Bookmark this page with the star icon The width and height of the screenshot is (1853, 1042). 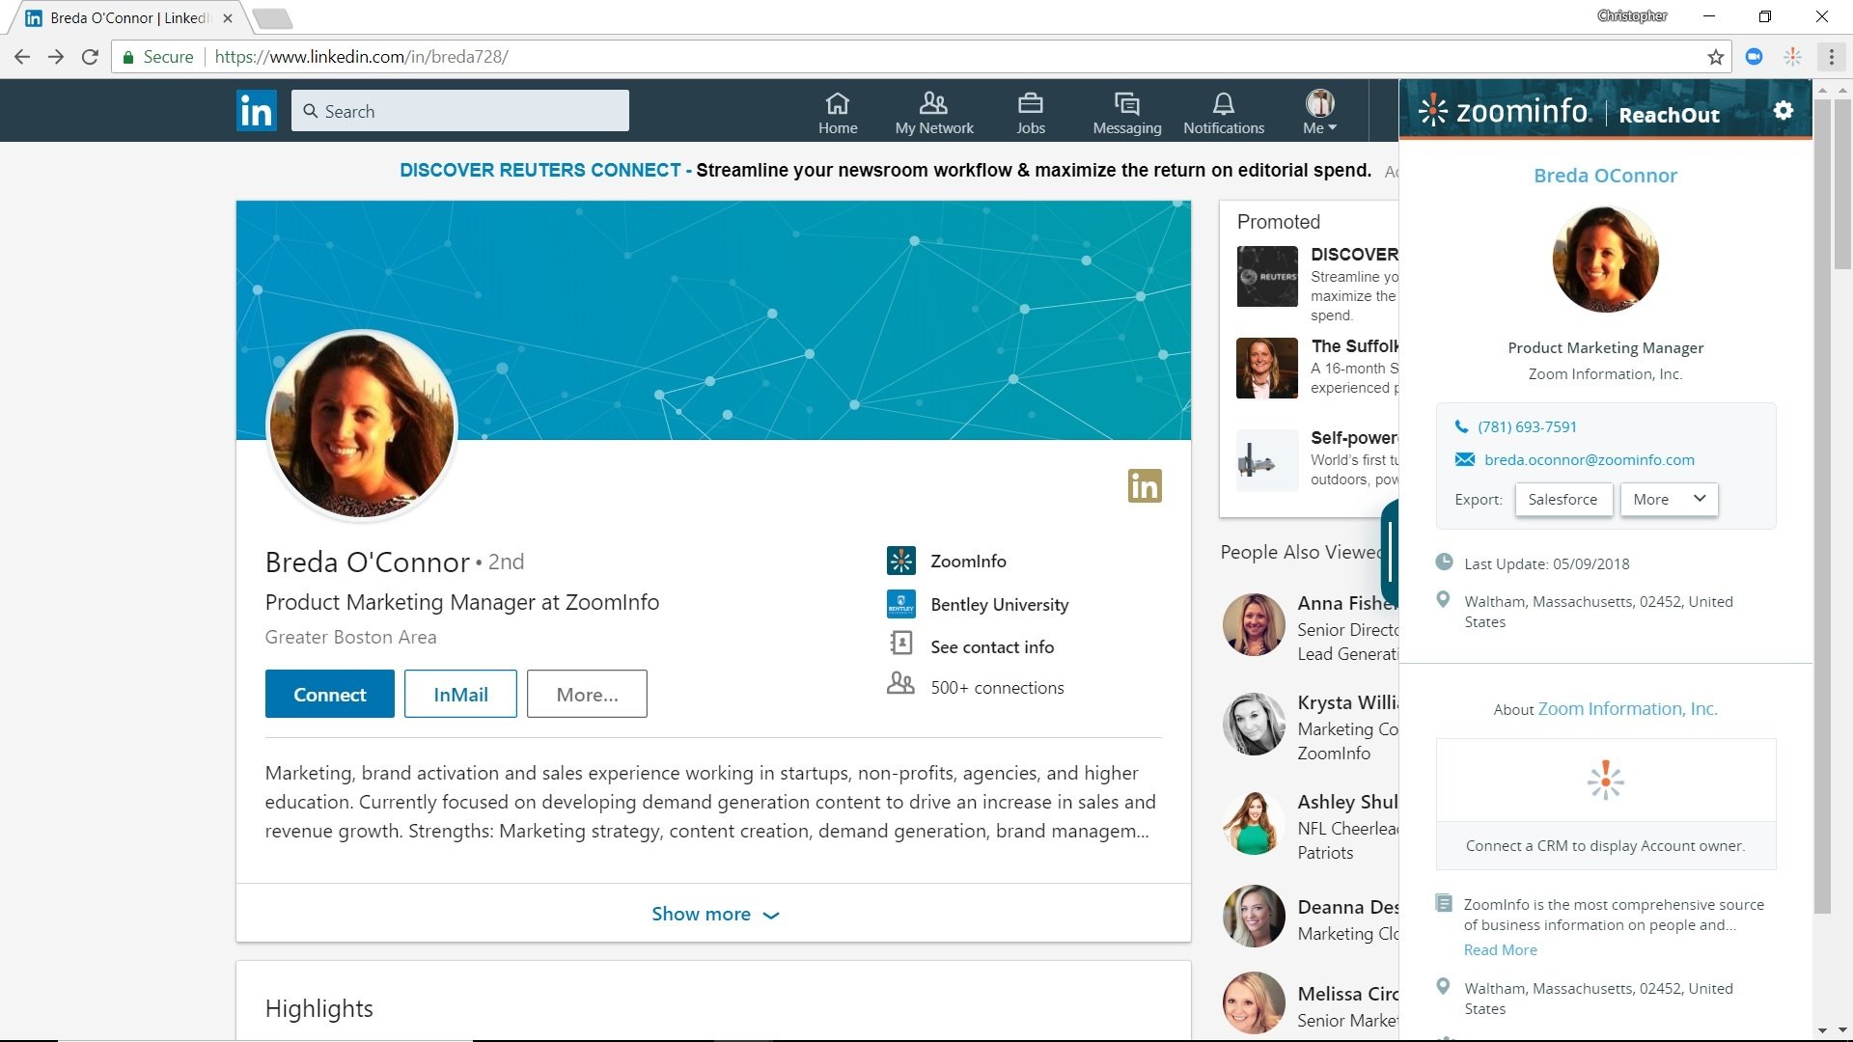pyautogui.click(x=1715, y=57)
